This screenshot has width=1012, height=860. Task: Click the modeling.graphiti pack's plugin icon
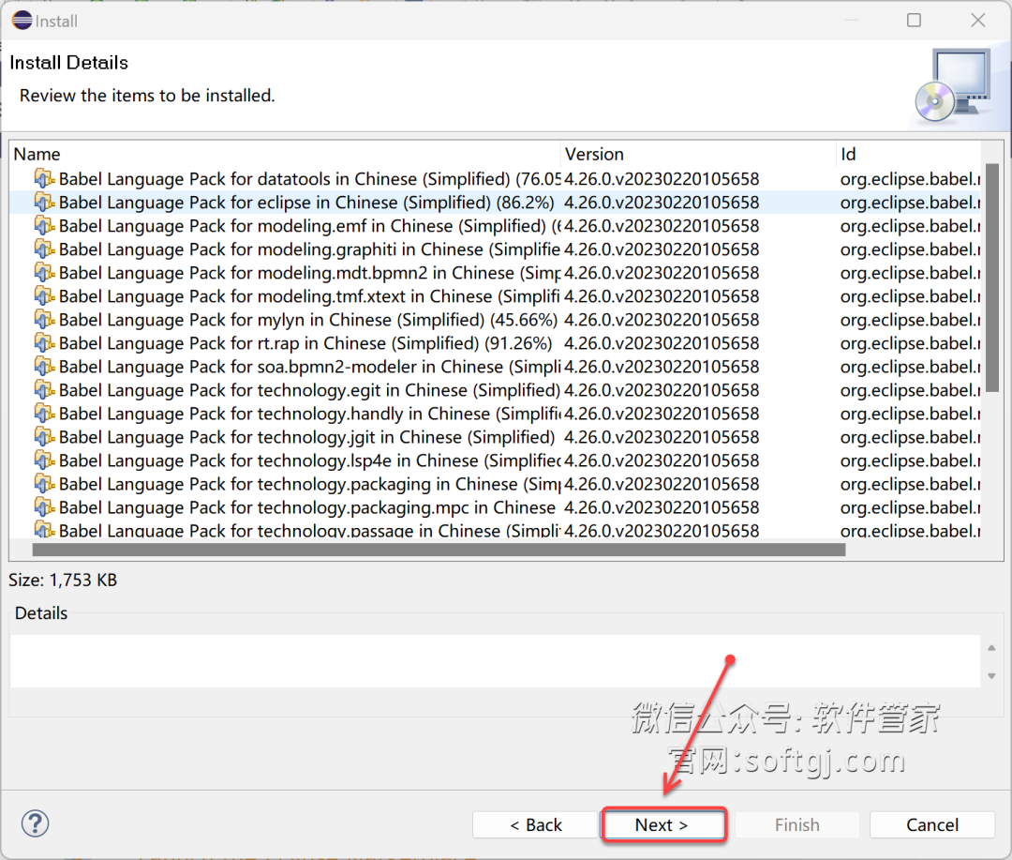(x=44, y=249)
